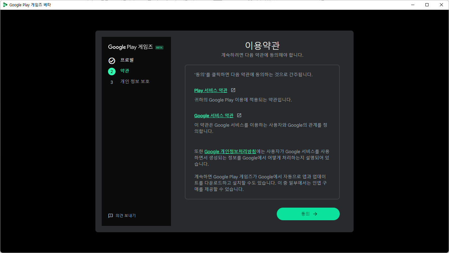This screenshot has width=449, height=253.
Task: Click the 의견 보내기 feedback link
Action: [126, 216]
